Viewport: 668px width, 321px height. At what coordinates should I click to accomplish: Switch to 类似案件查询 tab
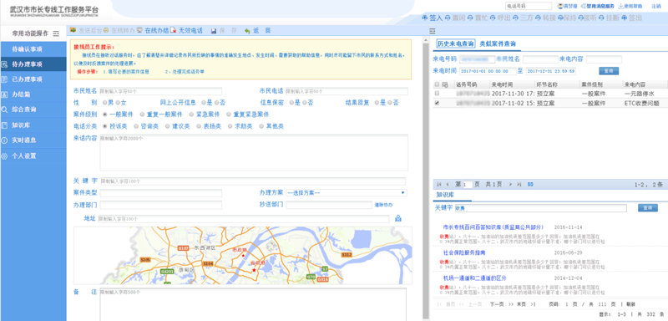point(498,43)
